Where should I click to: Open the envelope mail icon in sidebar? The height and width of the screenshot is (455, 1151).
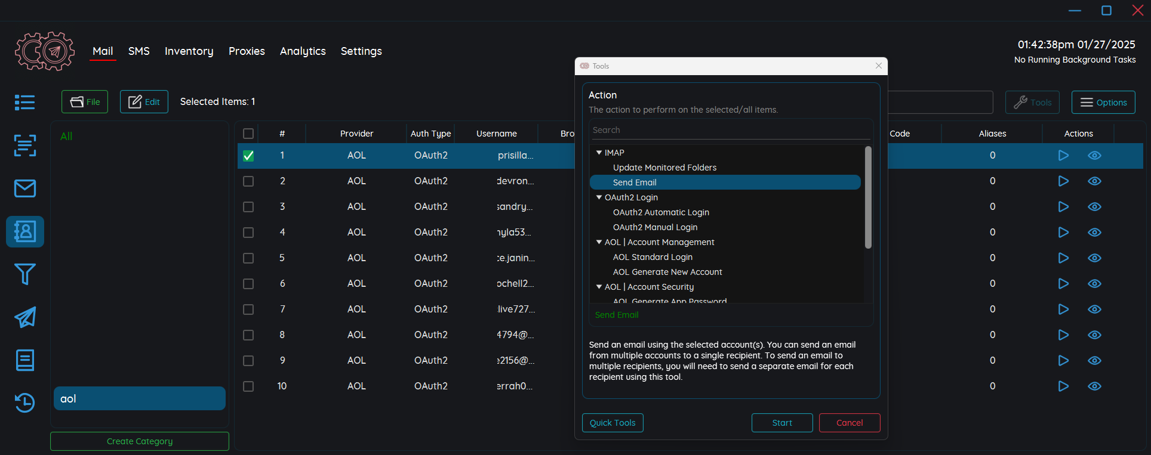(x=24, y=188)
